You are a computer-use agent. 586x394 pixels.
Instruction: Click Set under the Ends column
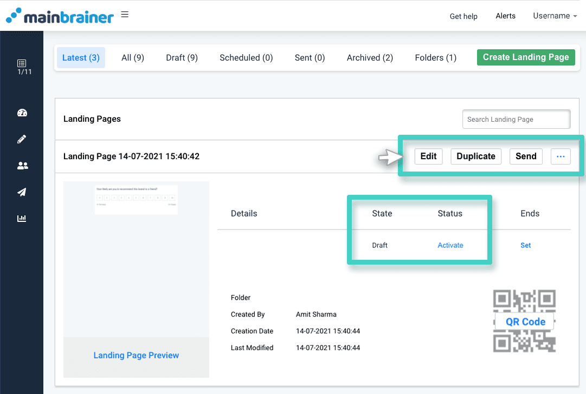coord(525,245)
